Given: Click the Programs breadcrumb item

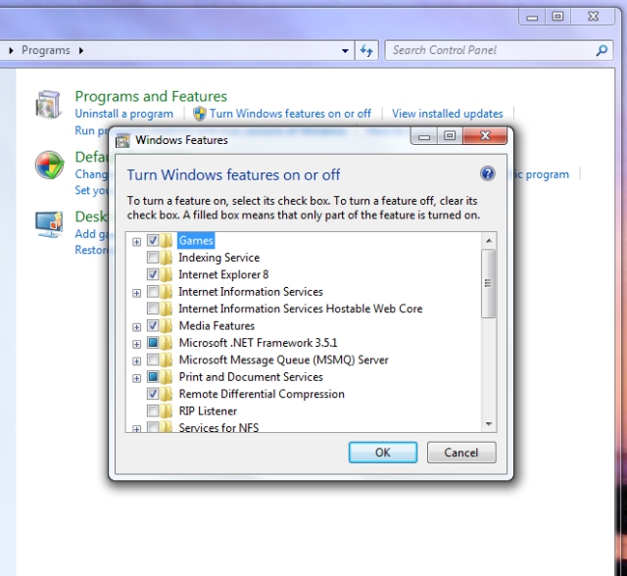Looking at the screenshot, I should point(46,50).
